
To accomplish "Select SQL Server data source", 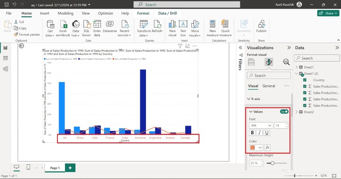I will click(86, 28).
